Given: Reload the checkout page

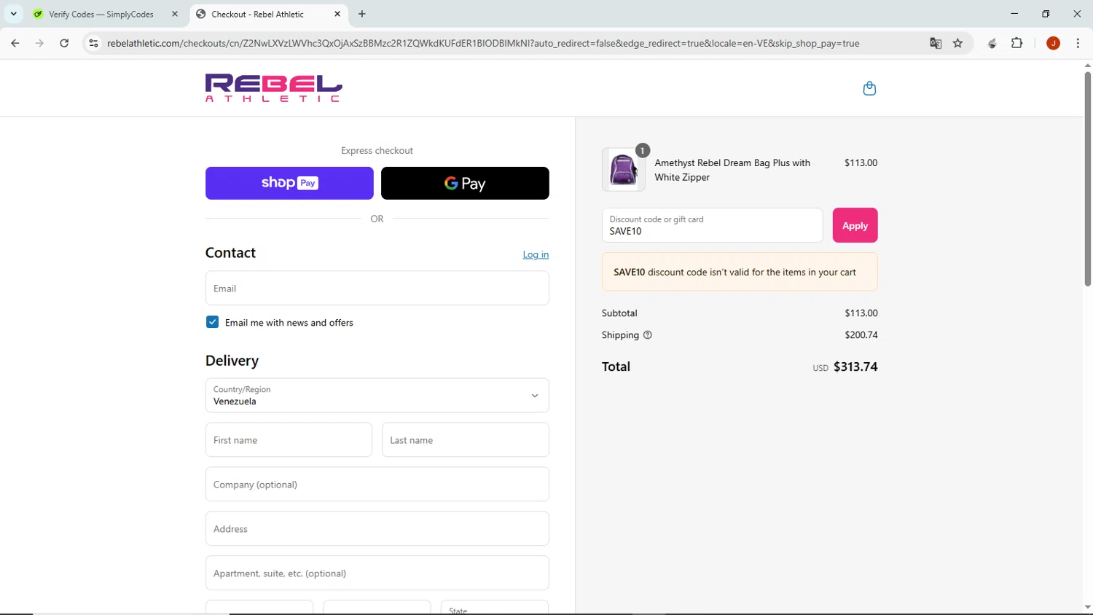Looking at the screenshot, I should point(64,43).
